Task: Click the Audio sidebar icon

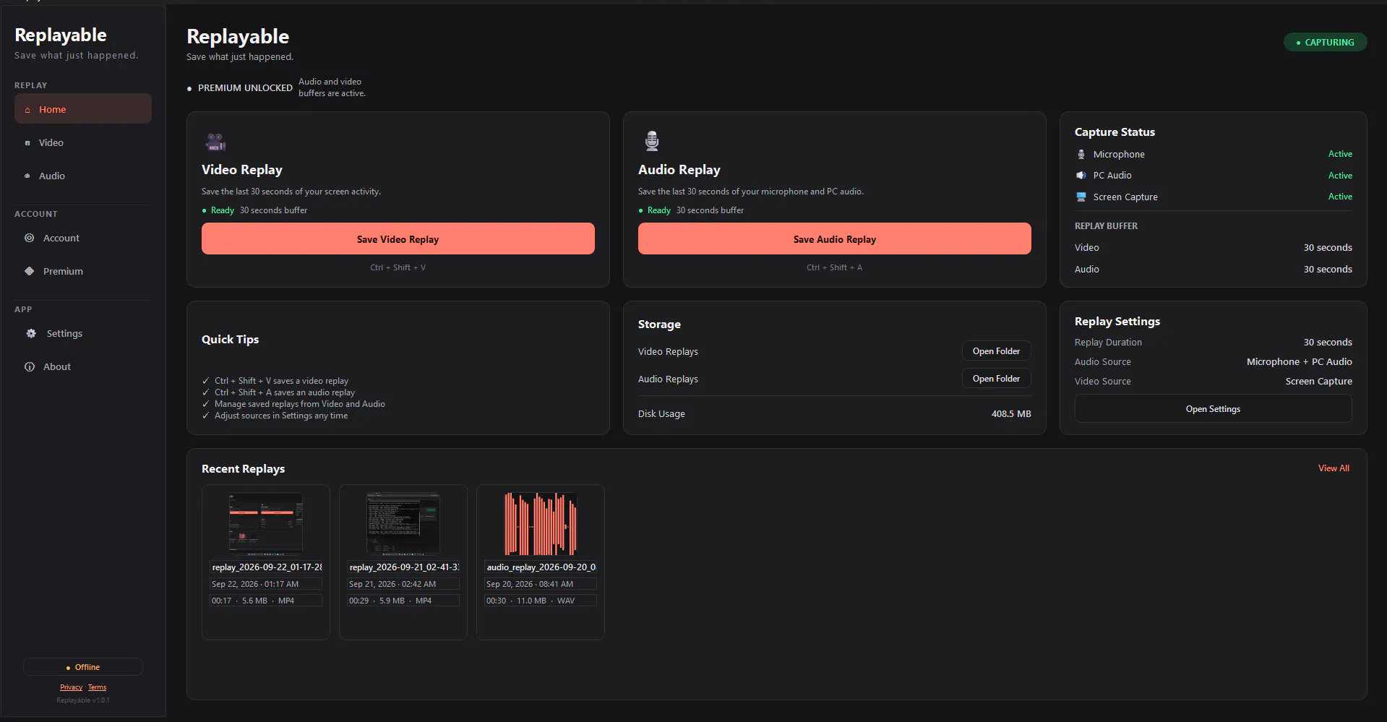Action: click(27, 176)
